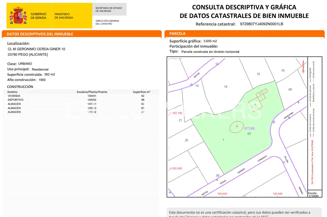Click the 'CONSTRUCCIÓN' subsection heading
Image resolution: width=327 pixels, height=217 pixels.
click(20, 87)
